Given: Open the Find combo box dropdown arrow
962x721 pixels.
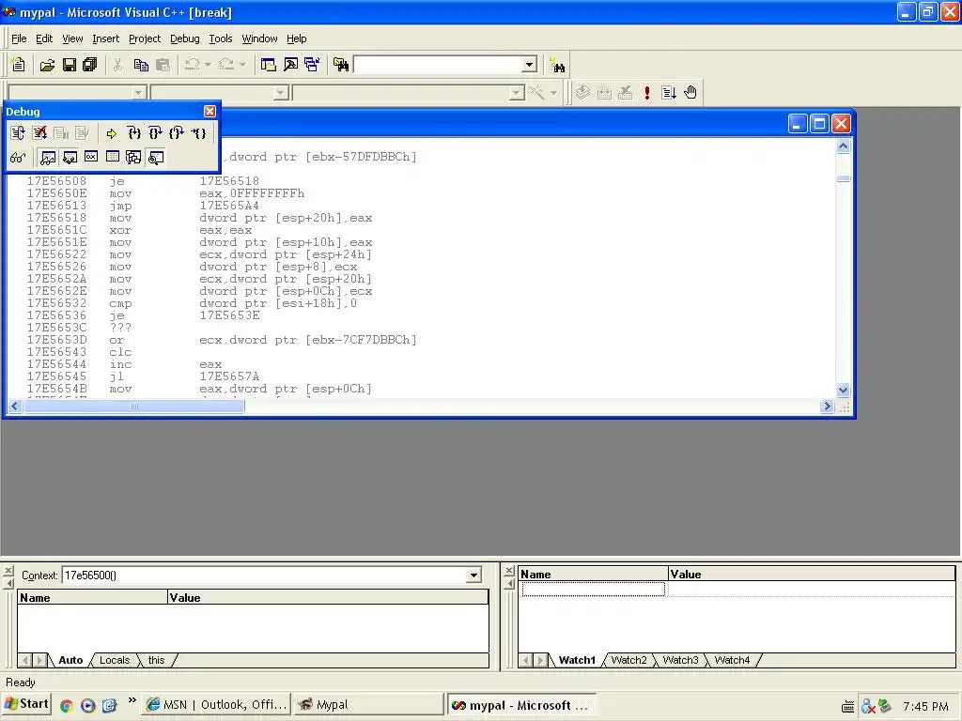Looking at the screenshot, I should click(530, 65).
